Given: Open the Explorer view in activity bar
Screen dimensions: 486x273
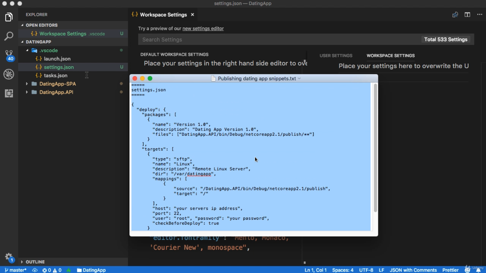Looking at the screenshot, I should point(9,17).
